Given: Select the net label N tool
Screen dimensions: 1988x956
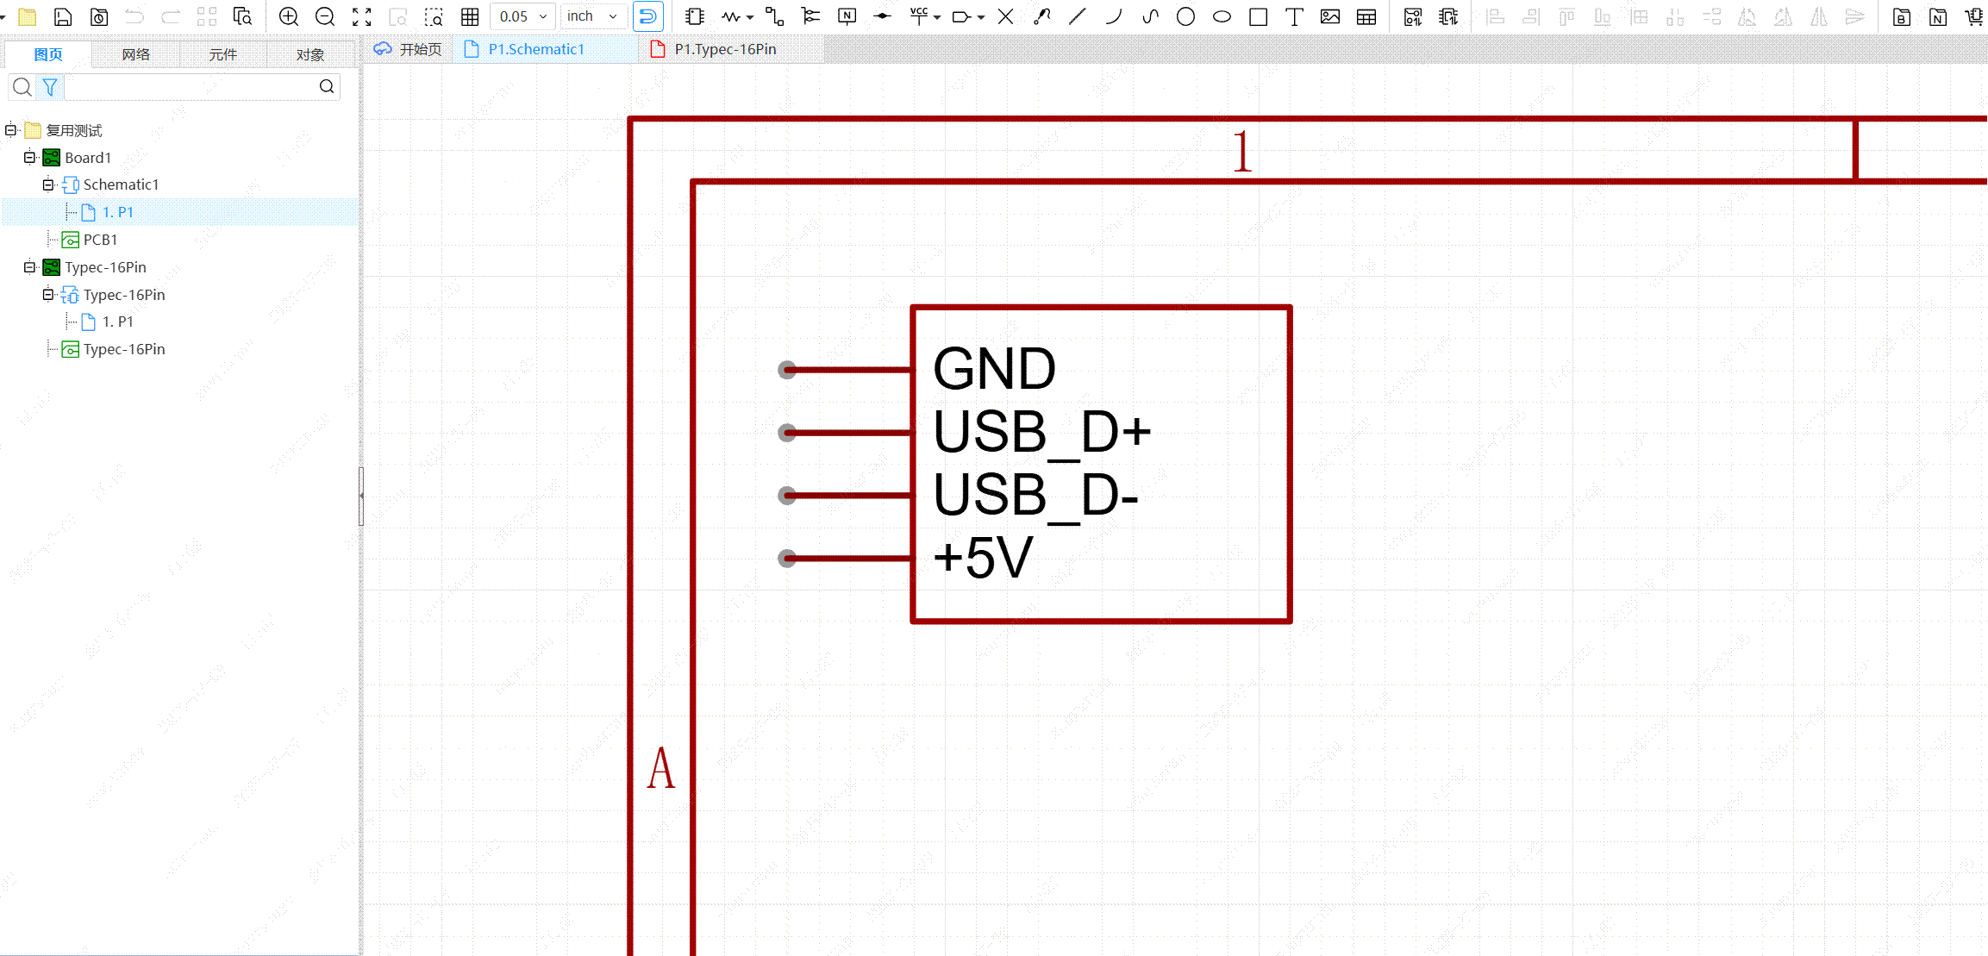Looking at the screenshot, I should (x=847, y=16).
